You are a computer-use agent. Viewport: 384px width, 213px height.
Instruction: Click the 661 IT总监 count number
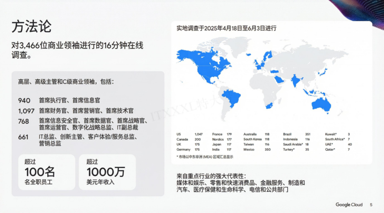tap(23, 137)
